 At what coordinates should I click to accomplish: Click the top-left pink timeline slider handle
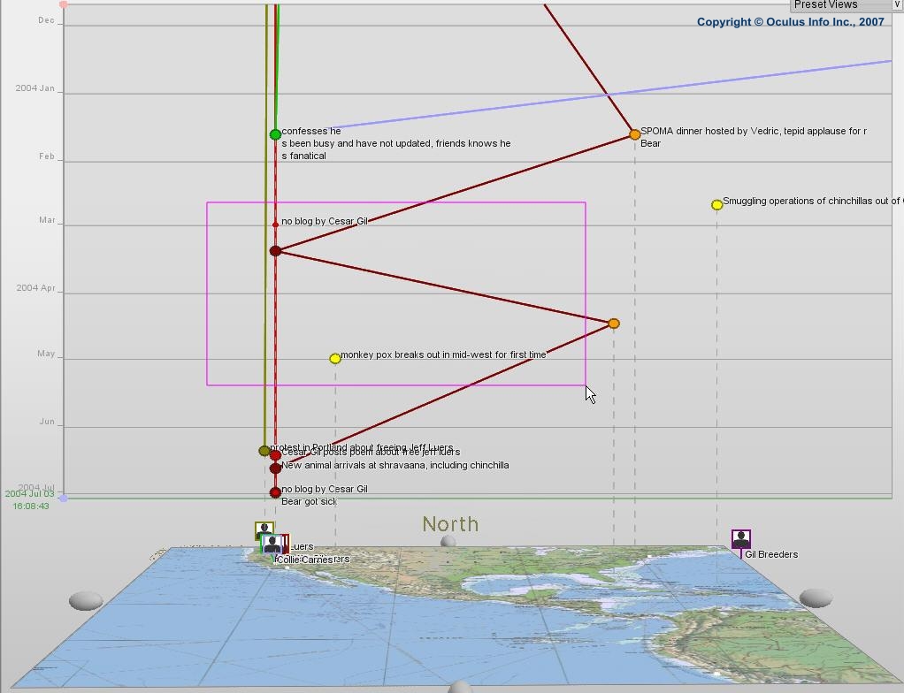click(63, 4)
